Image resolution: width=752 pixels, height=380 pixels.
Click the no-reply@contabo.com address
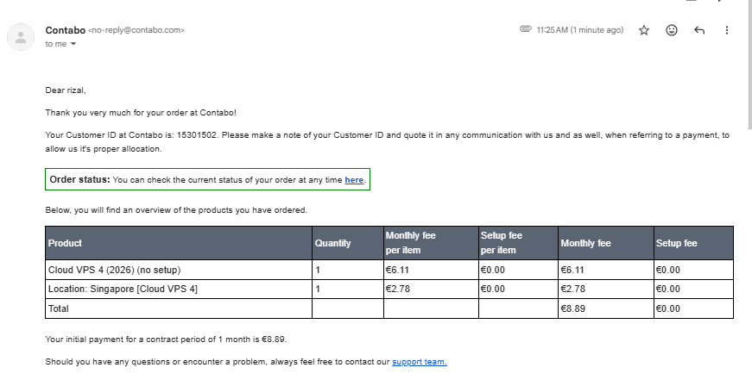(136, 30)
